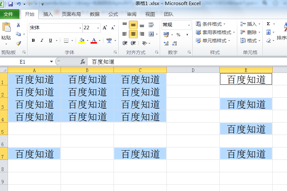Expand Name Box dropdown arrow
The height and width of the screenshot is (191, 287).
(x=51, y=61)
